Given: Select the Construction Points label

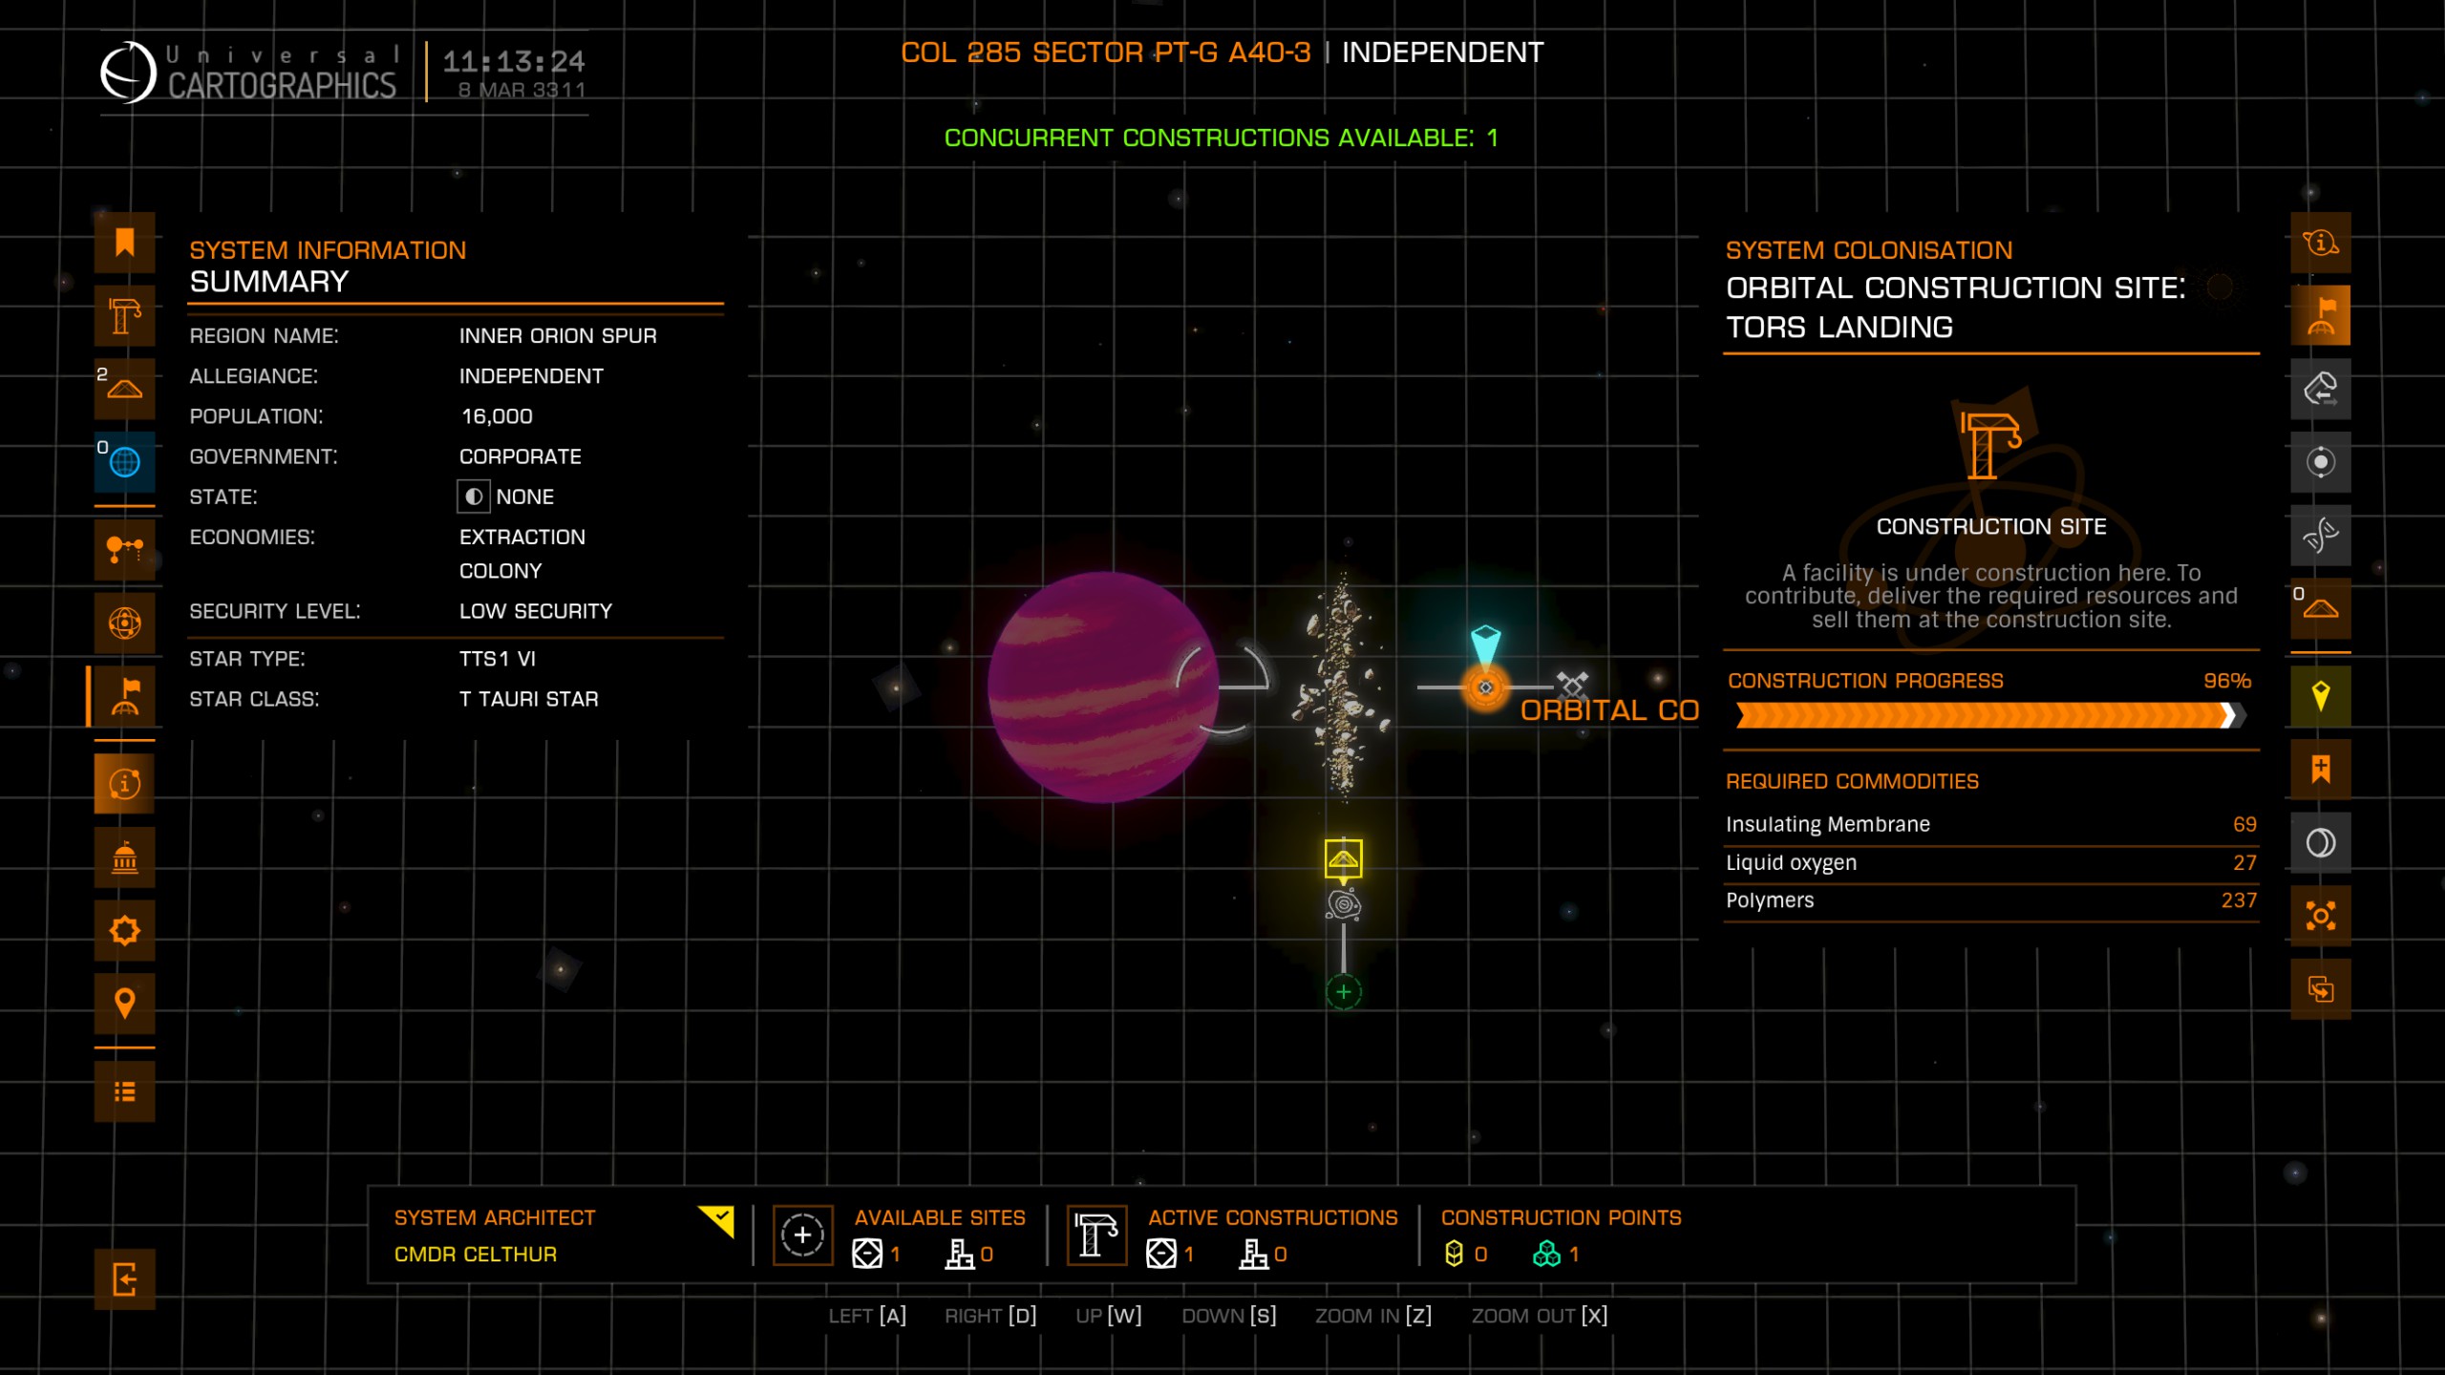Looking at the screenshot, I should tap(1561, 1218).
